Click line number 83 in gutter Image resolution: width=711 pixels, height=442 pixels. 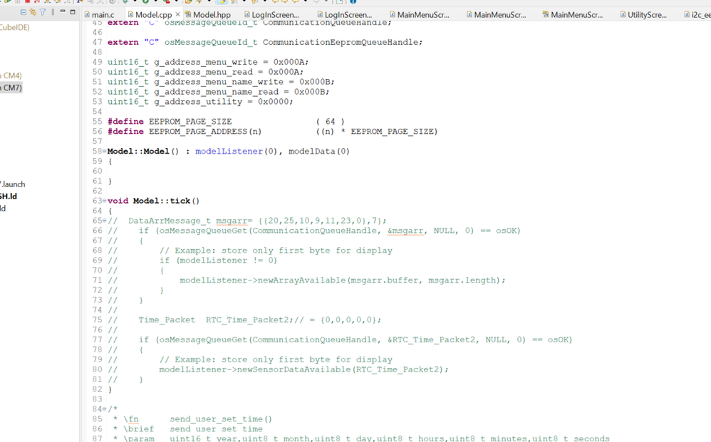[98, 399]
